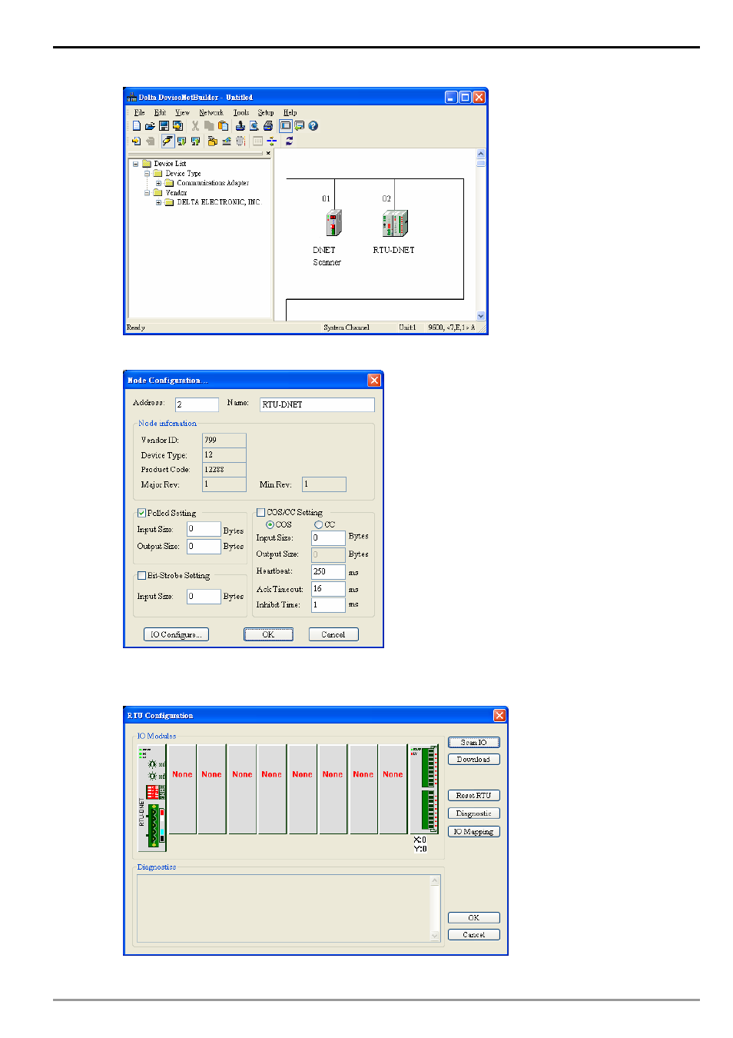Enable the COS/CC Setting checkbox
Screen dimensions: 733x1038
click(260, 512)
